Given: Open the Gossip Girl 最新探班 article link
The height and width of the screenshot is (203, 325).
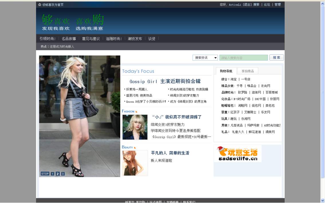Looking at the screenshot, I should [x=181, y=137].
